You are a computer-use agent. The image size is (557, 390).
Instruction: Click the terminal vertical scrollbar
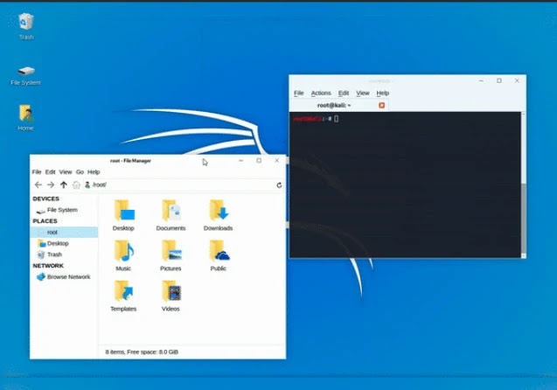(523, 217)
